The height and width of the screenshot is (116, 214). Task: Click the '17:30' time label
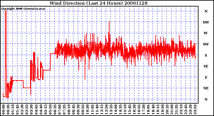point(143,110)
